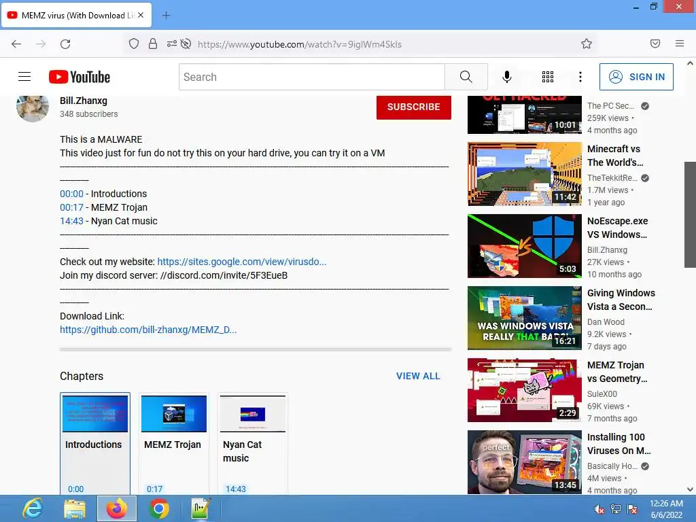
Task: Click Minecraft vs The World's title
Action: pyautogui.click(x=615, y=156)
